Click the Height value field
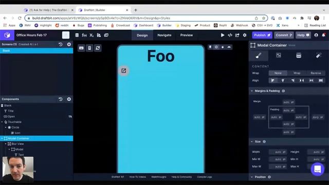Image resolution: width=329 pixels, height=185 pixels. click(316, 152)
